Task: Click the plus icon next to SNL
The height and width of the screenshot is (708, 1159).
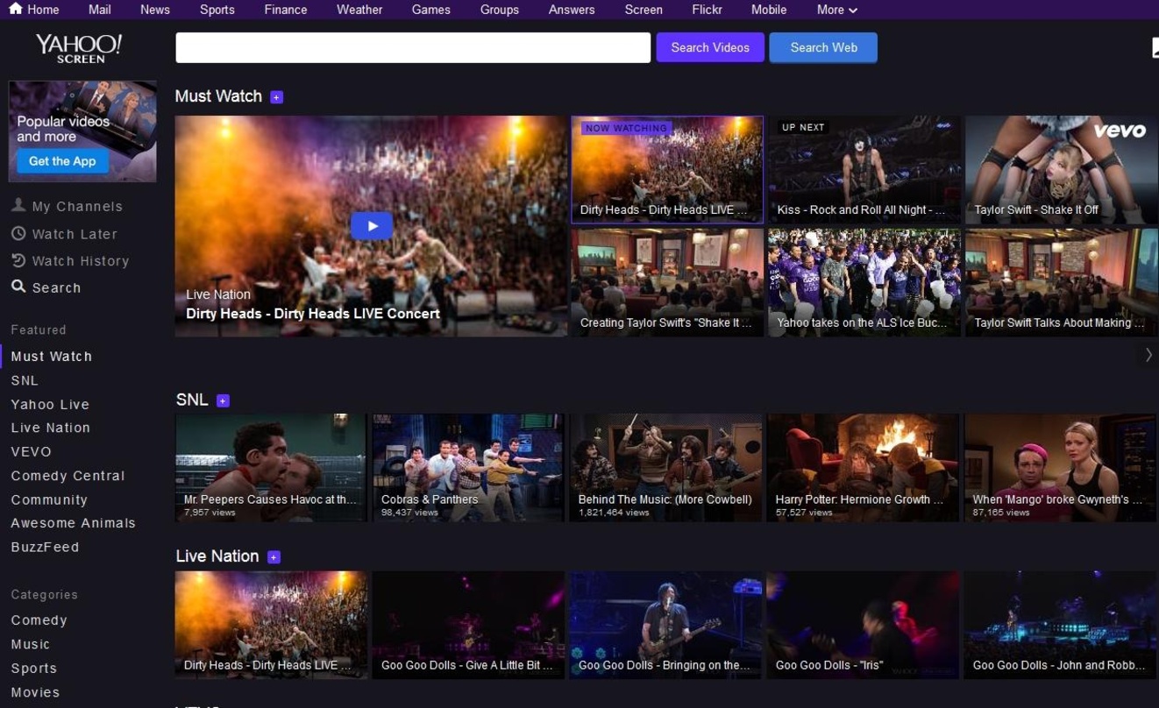Action: point(223,400)
